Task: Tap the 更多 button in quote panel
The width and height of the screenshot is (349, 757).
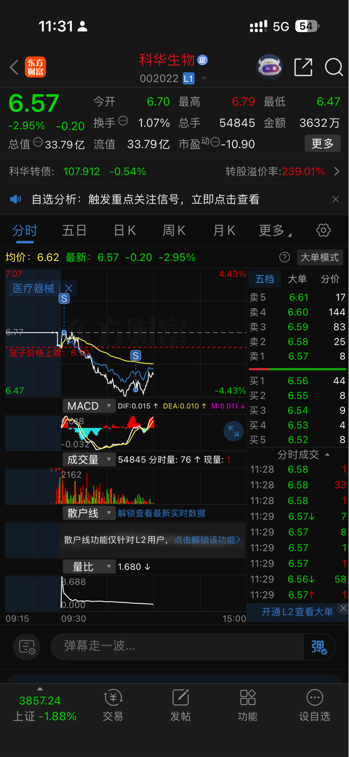Action: click(323, 144)
